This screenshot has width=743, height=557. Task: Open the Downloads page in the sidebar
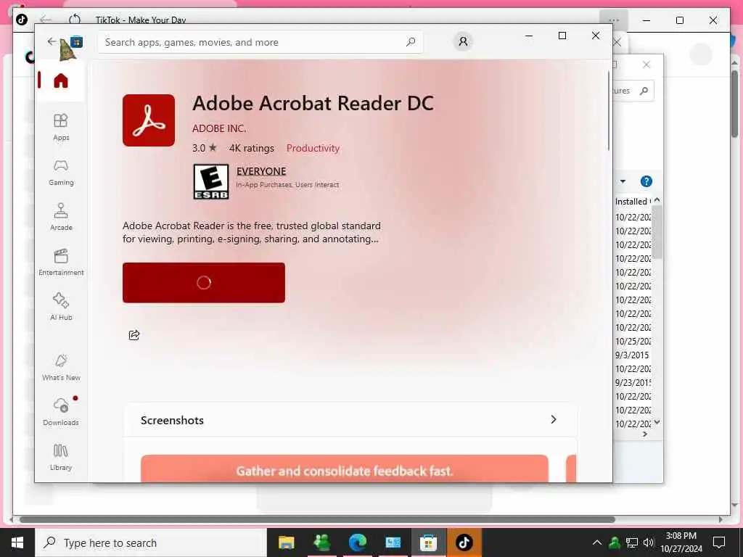[x=61, y=412]
